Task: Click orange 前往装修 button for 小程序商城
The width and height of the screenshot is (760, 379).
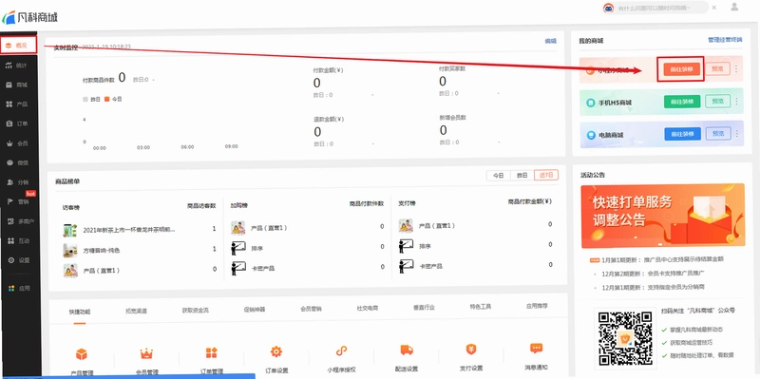Action: pyautogui.click(x=681, y=68)
